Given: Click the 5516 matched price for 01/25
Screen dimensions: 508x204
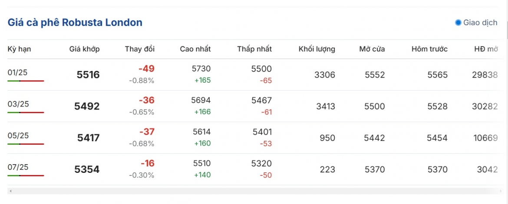Looking at the screenshot, I should (88, 75).
